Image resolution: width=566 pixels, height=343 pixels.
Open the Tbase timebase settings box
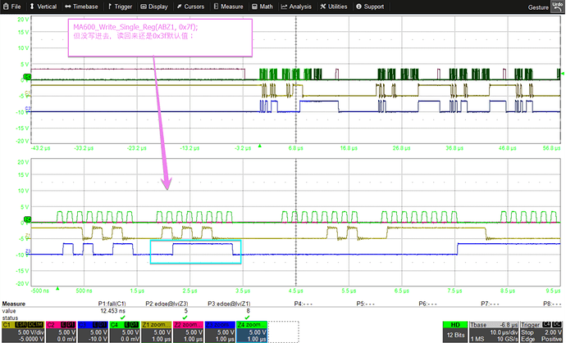[487, 331]
